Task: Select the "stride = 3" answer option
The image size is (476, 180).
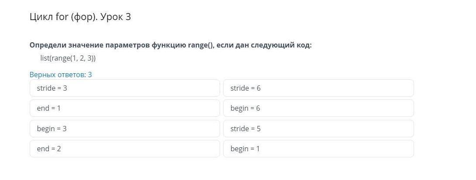Action: (x=124, y=88)
